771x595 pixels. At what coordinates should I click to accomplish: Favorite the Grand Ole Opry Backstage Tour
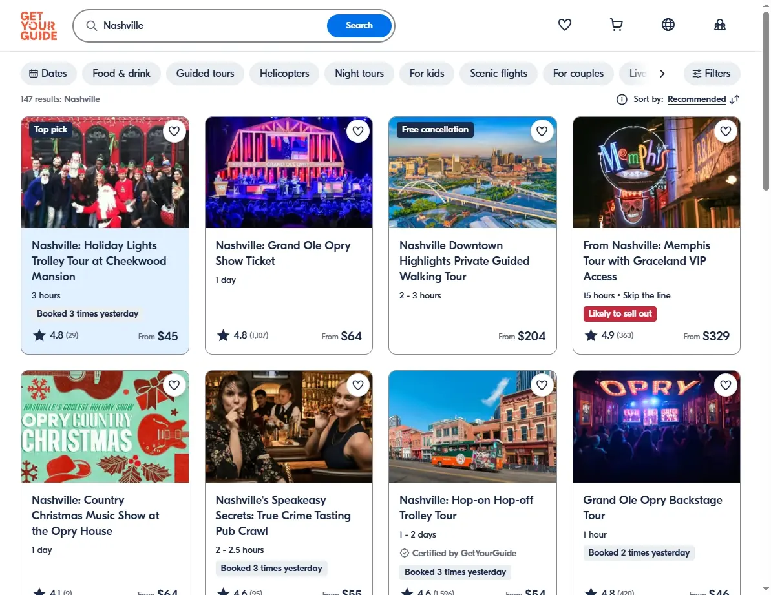(x=726, y=385)
